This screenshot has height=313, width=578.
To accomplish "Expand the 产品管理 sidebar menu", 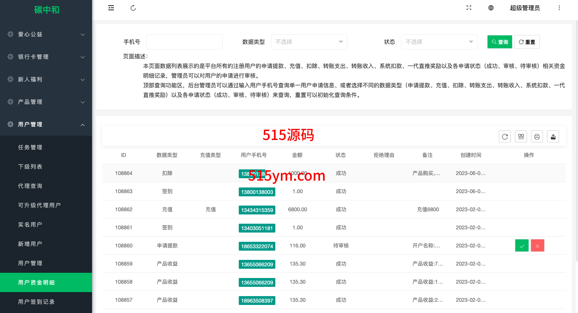I will 46,102.
